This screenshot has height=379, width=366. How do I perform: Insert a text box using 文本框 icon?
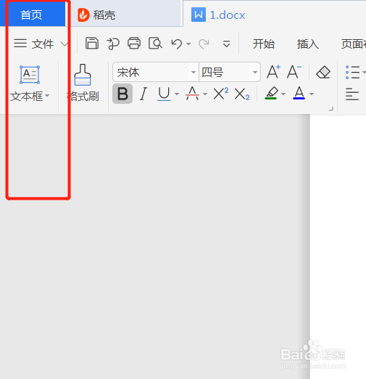click(30, 75)
